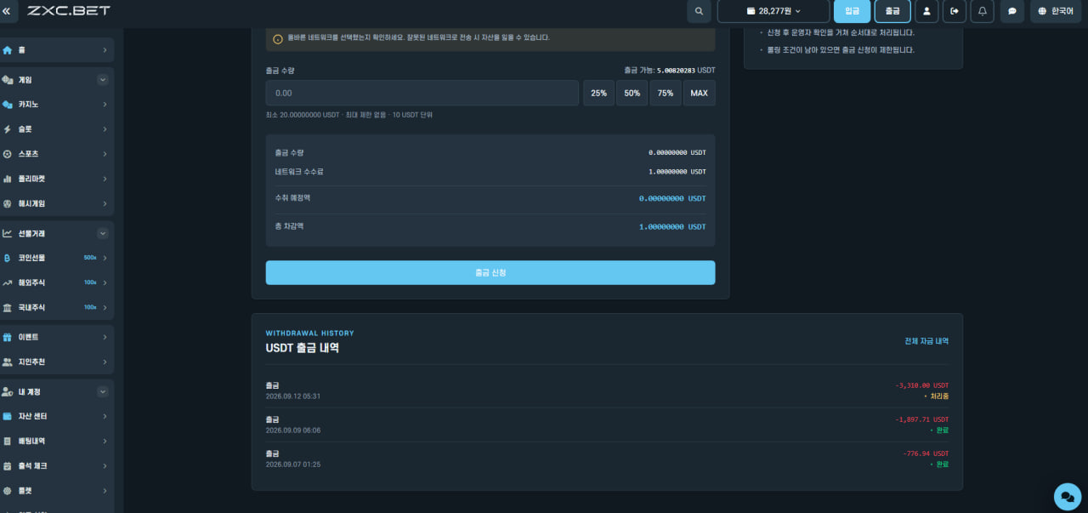Open the chat bubble icon in header
The height and width of the screenshot is (513, 1088).
pos(1011,11)
